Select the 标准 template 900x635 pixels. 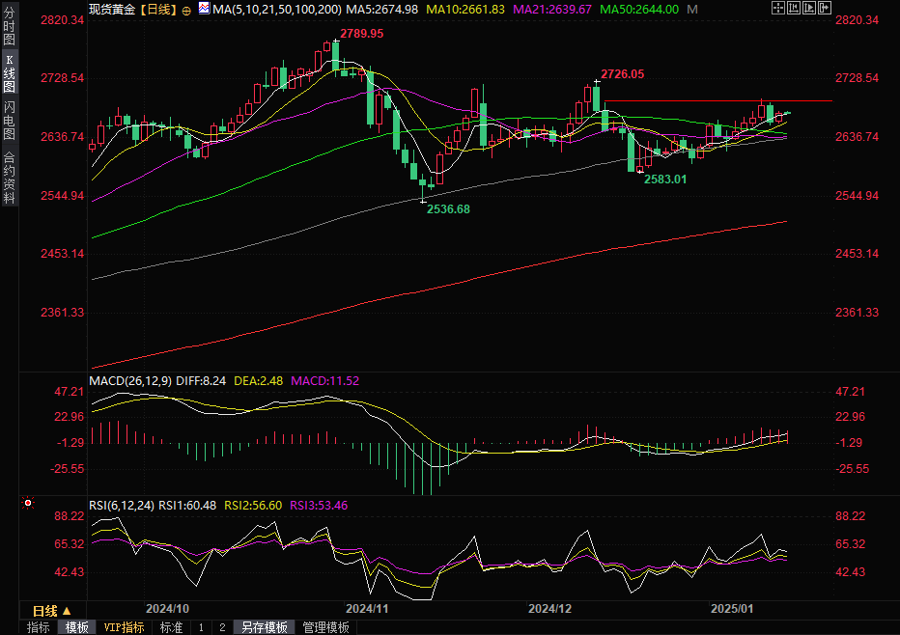(x=171, y=627)
